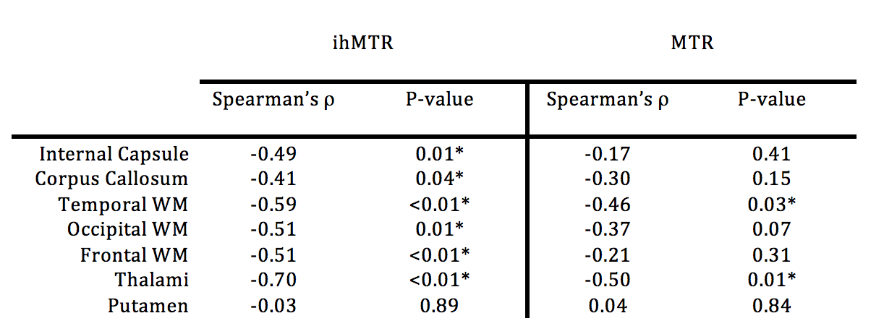Select the 0.84 Putamen MTR P-value
884x334 pixels.
(x=771, y=306)
